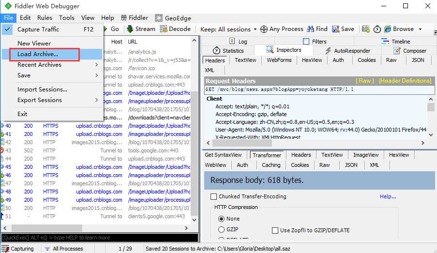Image resolution: width=437 pixels, height=253 pixels.
Task: Click the Timeline tab icon
Action: click(385, 41)
